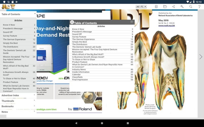
Task: Select sidebar entry Who's Afraid of the Big Bad Wolf
Action: (19, 67)
